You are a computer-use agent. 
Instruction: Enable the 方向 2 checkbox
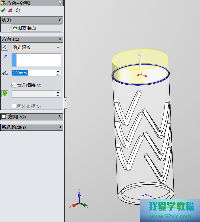pos(4,117)
